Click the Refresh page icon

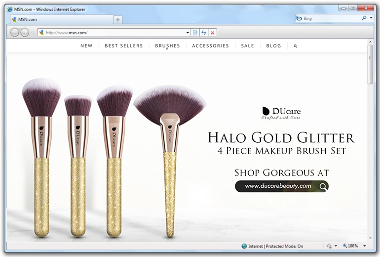click(204, 33)
